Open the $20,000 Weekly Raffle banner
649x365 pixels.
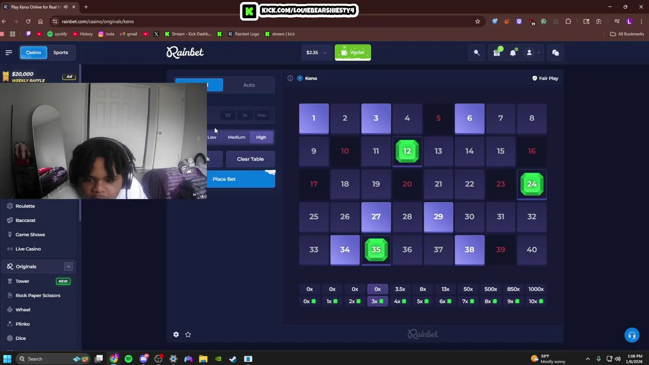[40, 77]
